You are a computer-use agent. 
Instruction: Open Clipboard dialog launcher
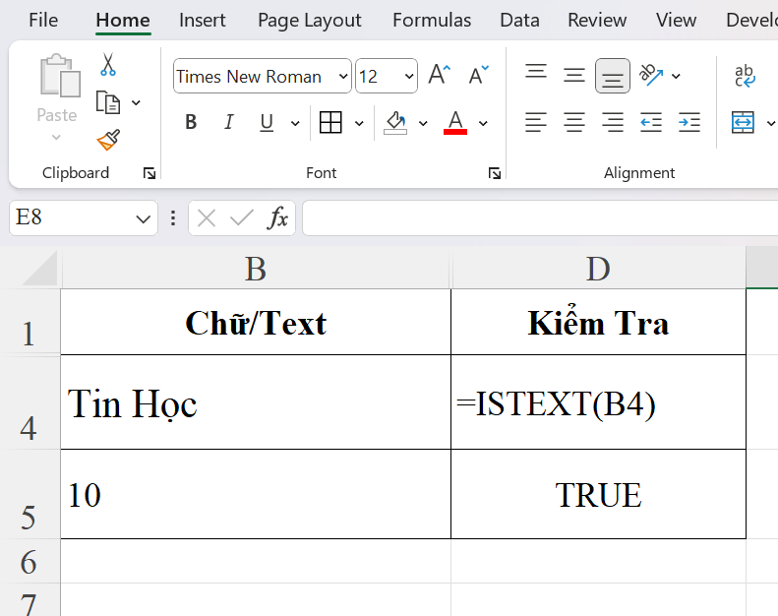point(150,173)
